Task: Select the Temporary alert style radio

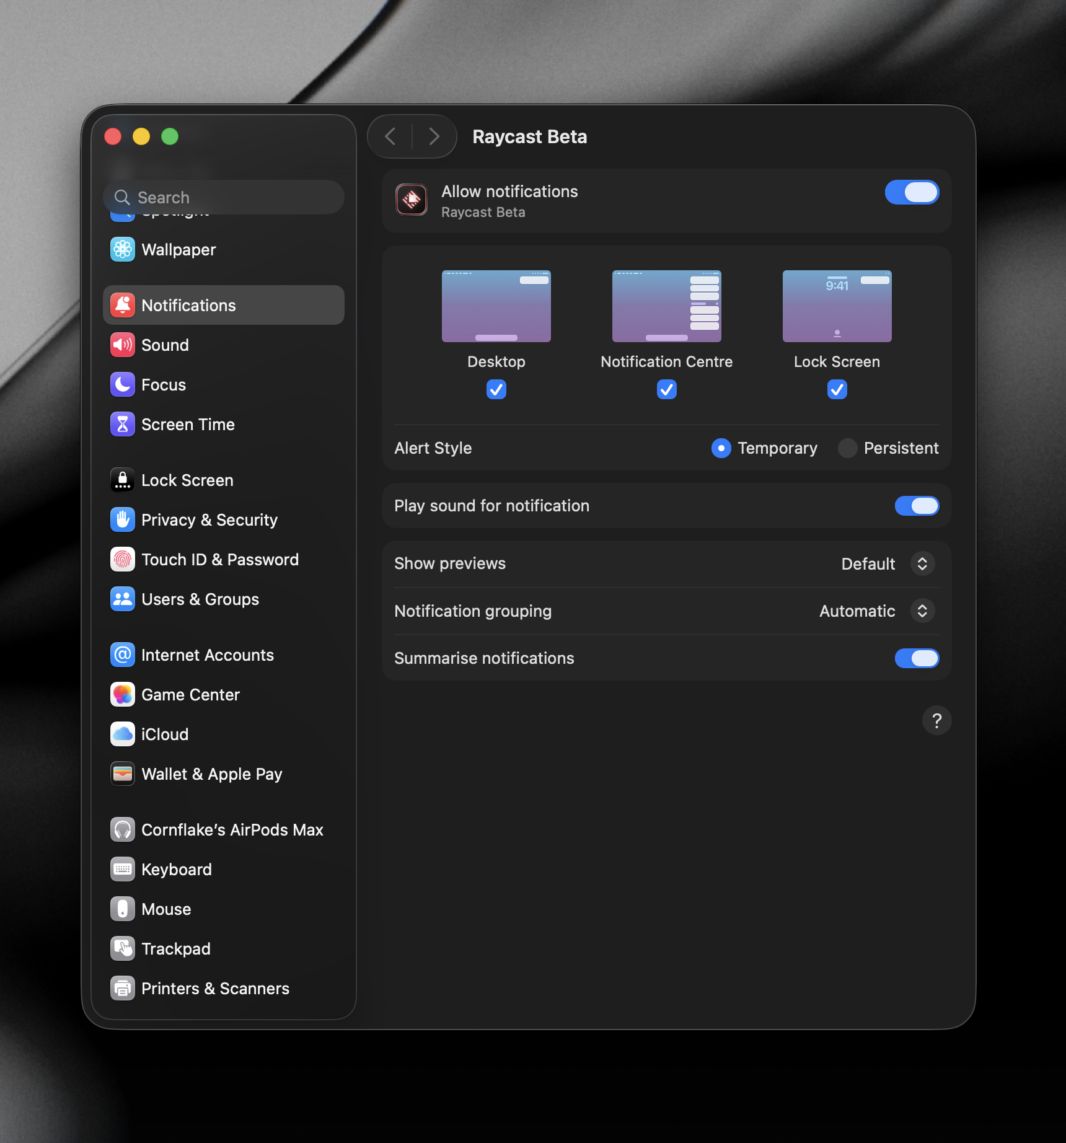Action: click(x=721, y=448)
